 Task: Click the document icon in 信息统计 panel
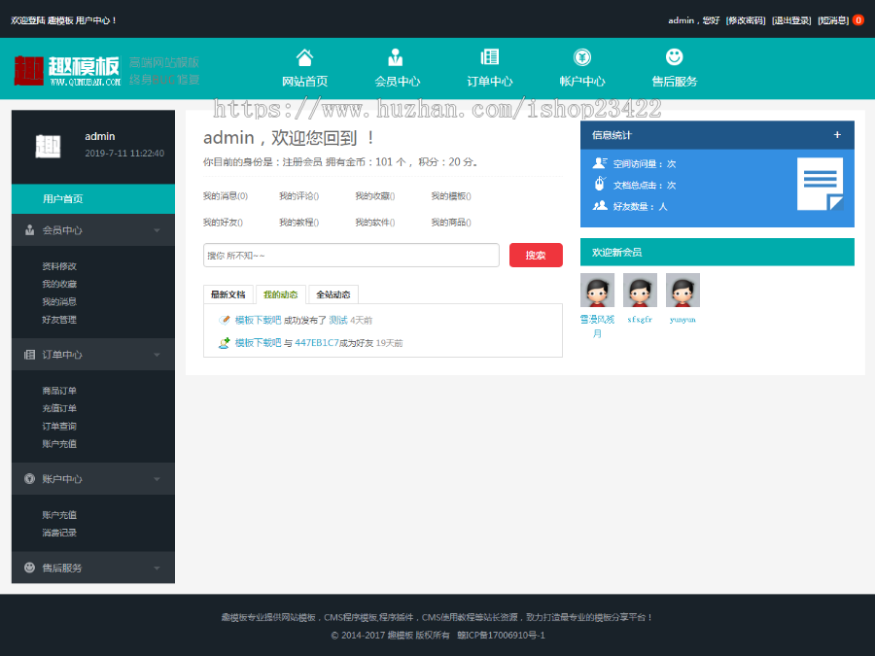point(820,184)
